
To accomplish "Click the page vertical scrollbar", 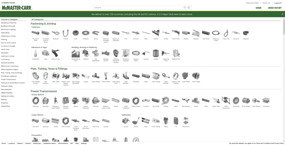I will [x=284, y=27].
